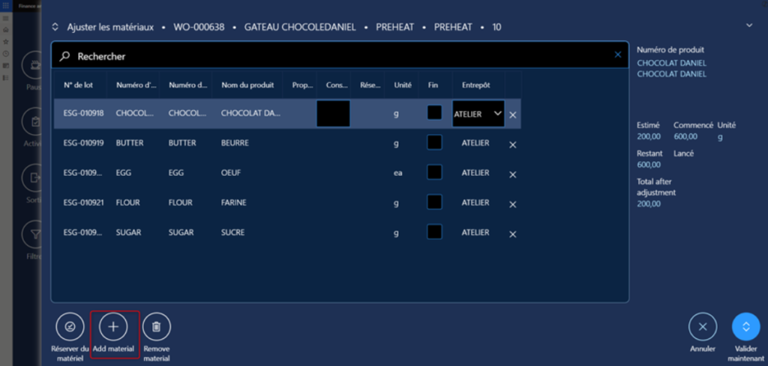The height and width of the screenshot is (366, 768).
Task: Toggle the Fin checkbox for CHOCOLAT DANIEL
Action: tap(434, 112)
